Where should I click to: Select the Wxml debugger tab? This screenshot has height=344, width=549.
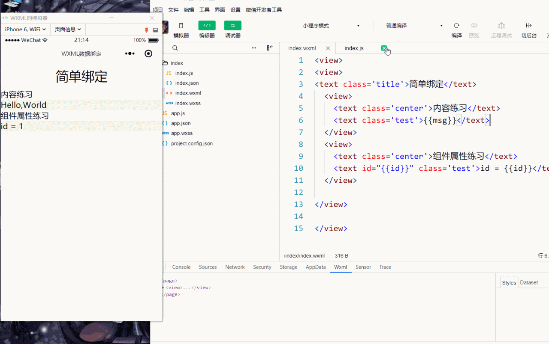341,267
